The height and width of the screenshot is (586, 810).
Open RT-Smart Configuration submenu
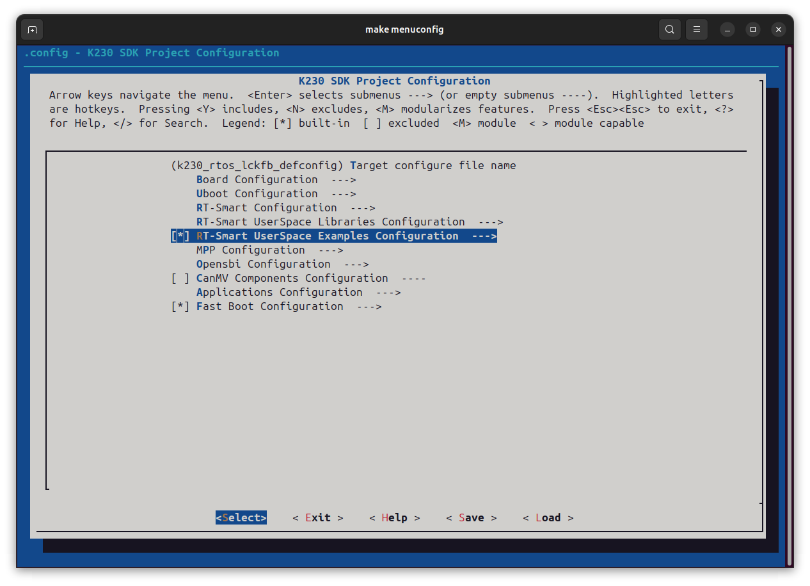click(285, 208)
